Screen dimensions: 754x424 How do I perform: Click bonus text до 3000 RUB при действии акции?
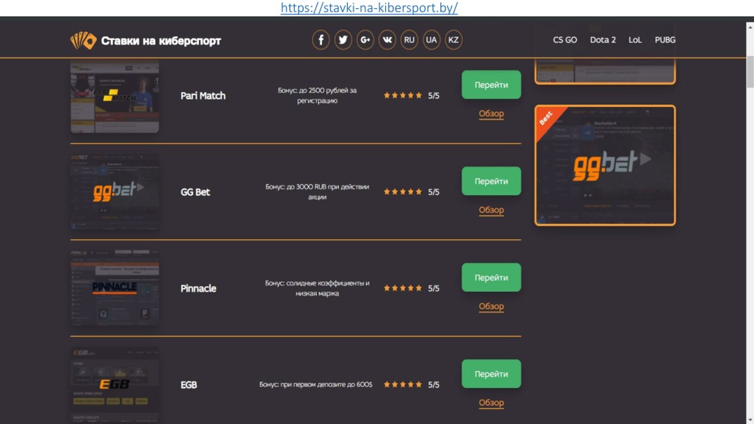point(317,192)
